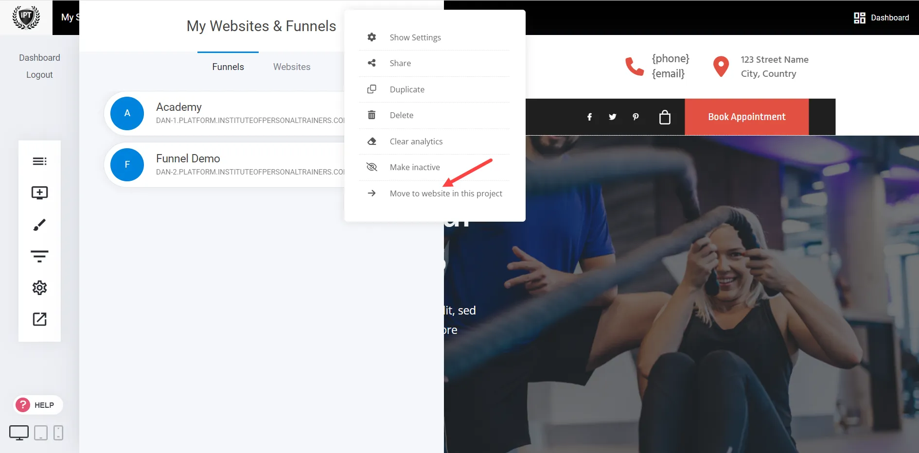
Task: Switch to tablet preview icon
Action: [41, 433]
